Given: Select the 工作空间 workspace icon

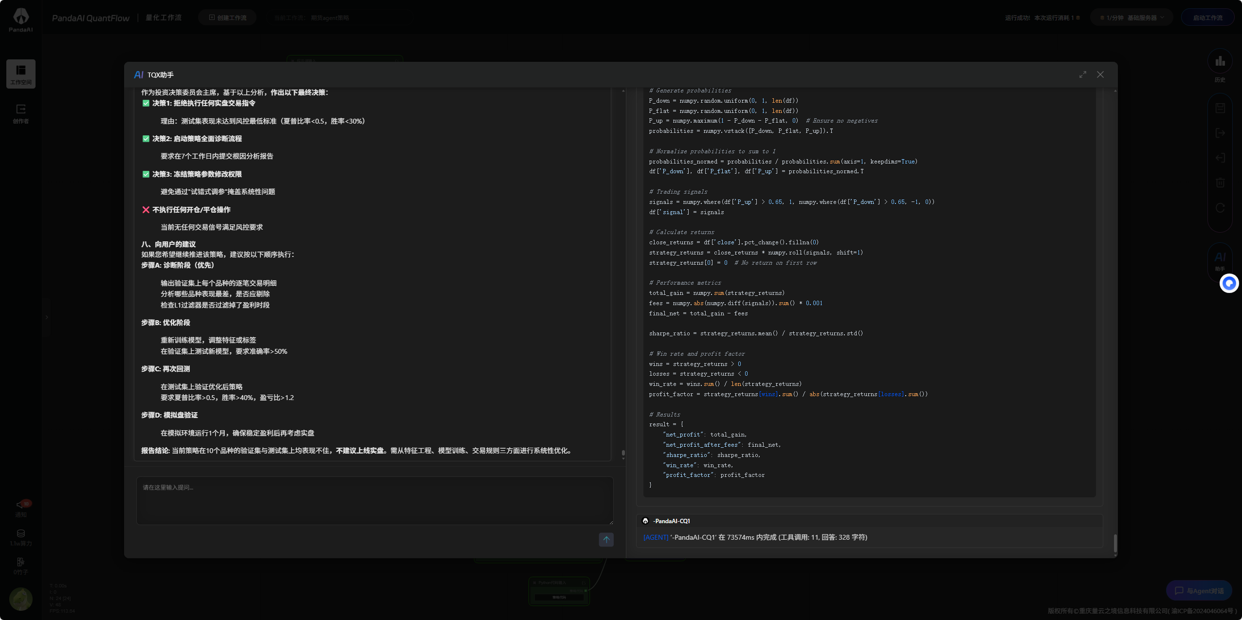Looking at the screenshot, I should (x=21, y=73).
